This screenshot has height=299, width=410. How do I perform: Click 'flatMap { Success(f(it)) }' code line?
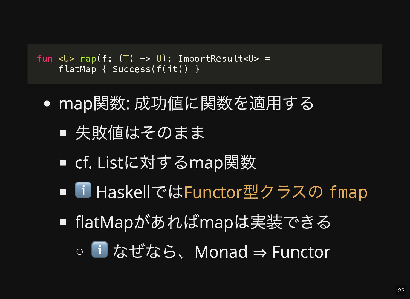pyautogui.click(x=129, y=69)
